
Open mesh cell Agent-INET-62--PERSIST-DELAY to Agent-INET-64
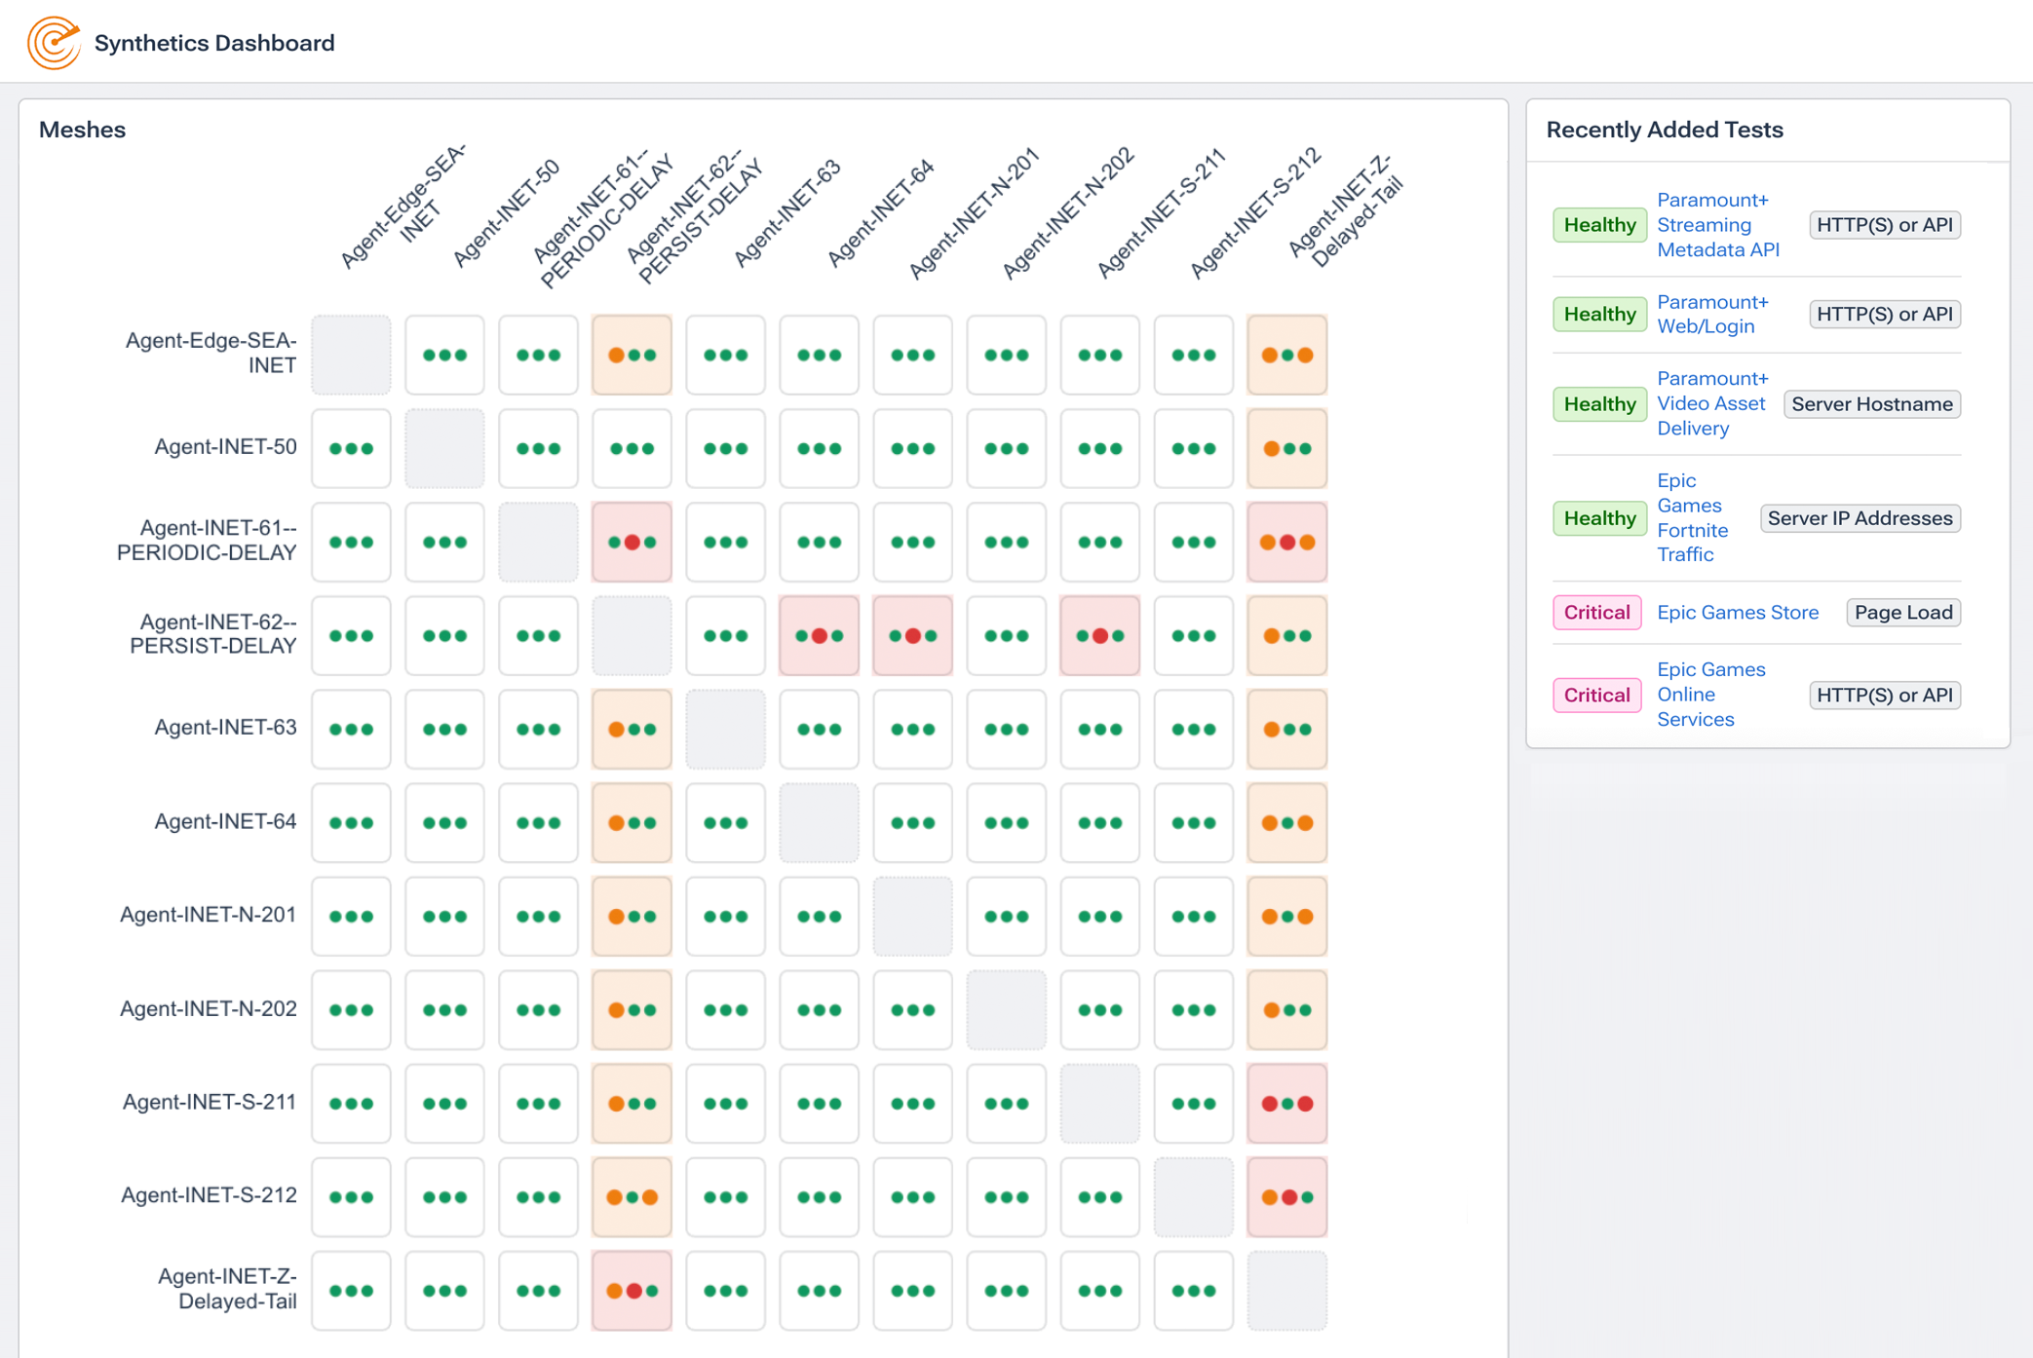(819, 635)
